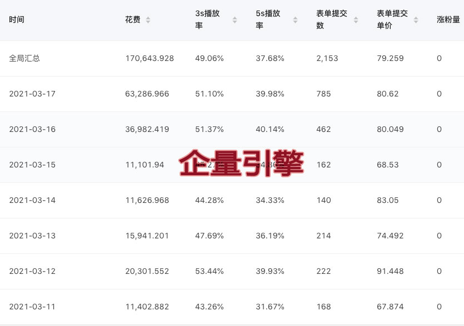Click unit price 80.049

click(x=390, y=129)
